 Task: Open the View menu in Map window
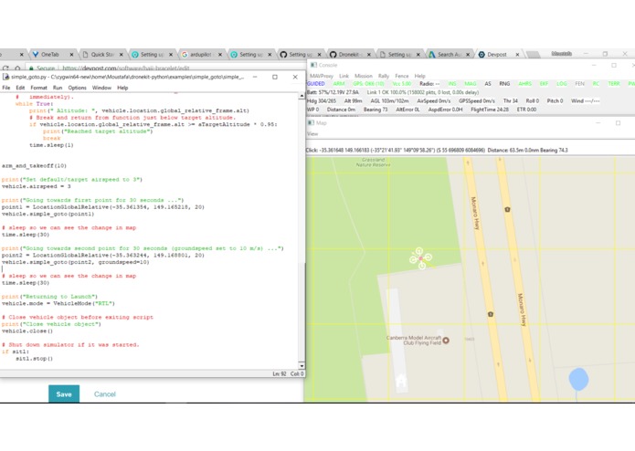(312, 134)
